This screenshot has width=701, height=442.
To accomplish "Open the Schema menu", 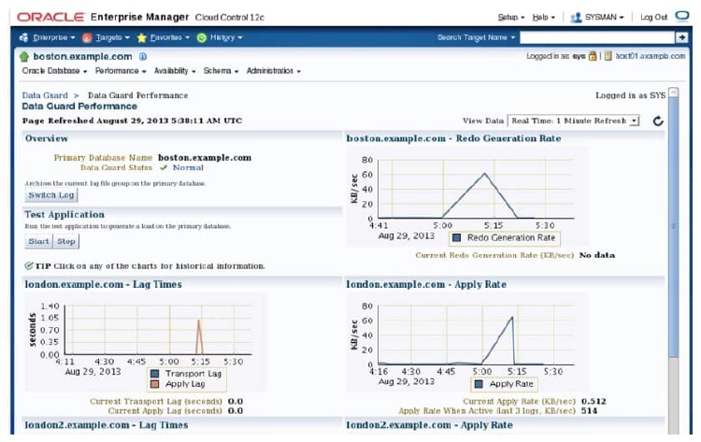I will tap(221, 71).
